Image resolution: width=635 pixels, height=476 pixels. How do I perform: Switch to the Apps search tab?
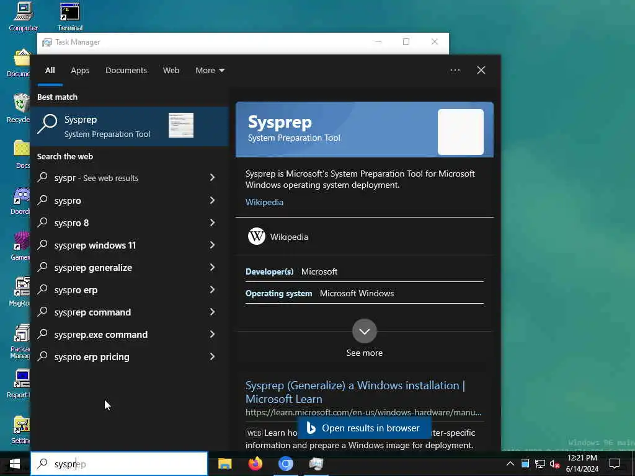[80, 71]
